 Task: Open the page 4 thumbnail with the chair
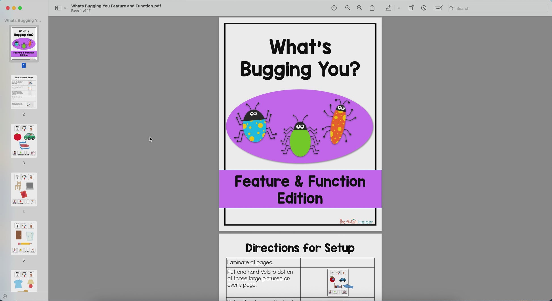point(24,190)
